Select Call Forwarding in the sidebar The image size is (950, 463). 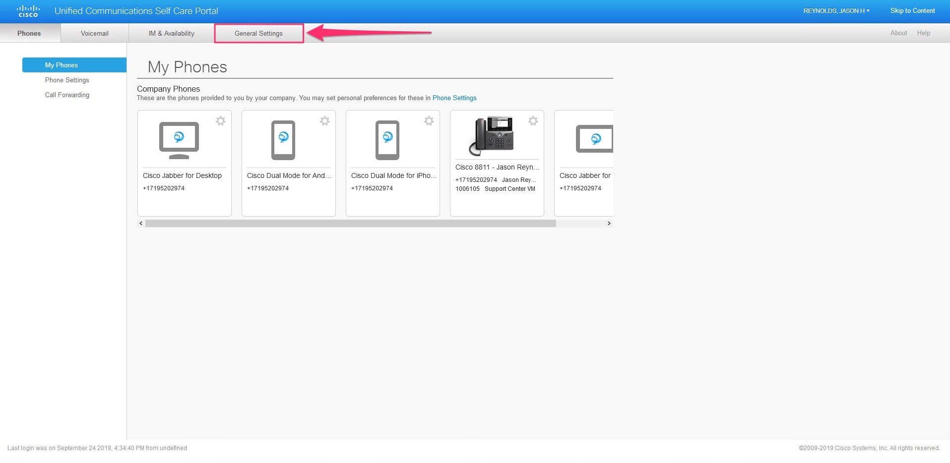point(67,95)
